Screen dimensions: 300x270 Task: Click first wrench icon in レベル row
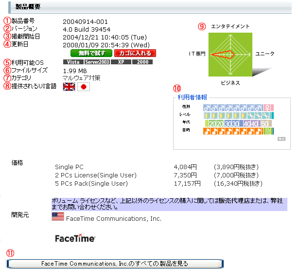[251, 116]
